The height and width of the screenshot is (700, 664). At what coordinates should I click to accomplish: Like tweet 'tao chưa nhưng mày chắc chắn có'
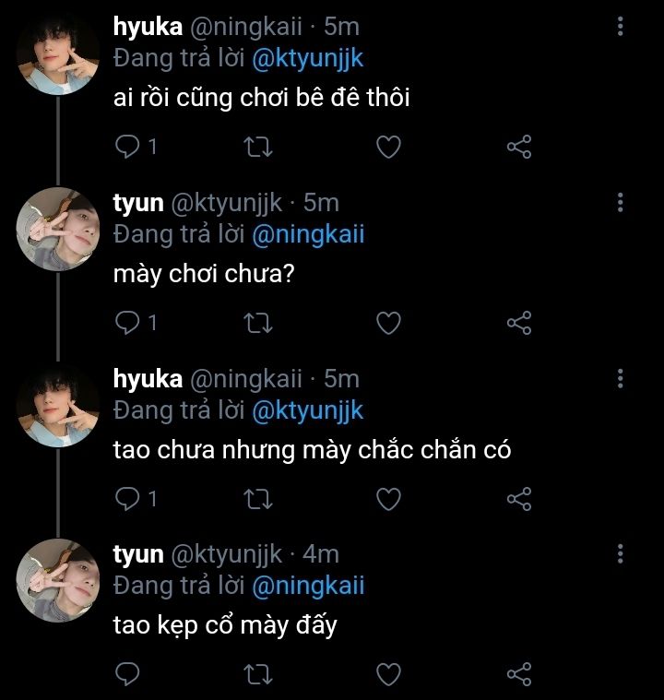point(389,499)
